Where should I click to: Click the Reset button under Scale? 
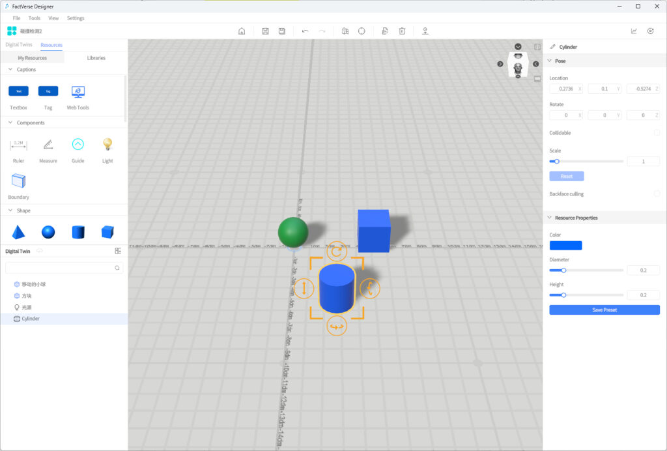click(567, 176)
